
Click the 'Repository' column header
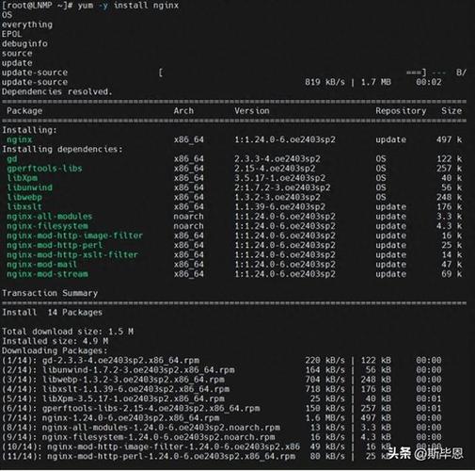401,111
